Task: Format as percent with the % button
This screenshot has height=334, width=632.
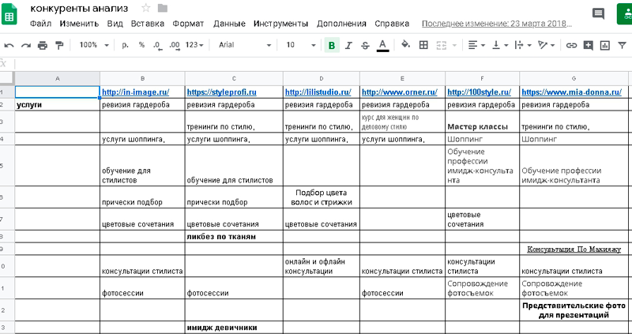Action: [141, 45]
